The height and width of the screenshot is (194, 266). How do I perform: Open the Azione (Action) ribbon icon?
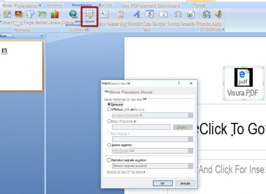89,16
